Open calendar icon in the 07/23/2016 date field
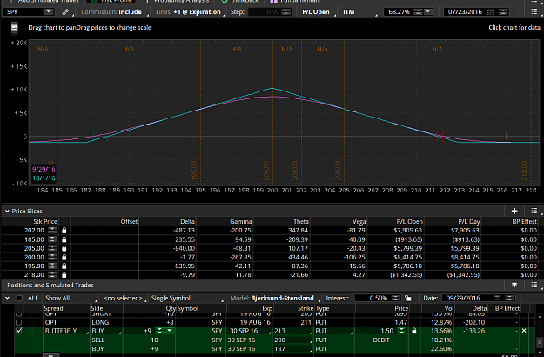This screenshot has height=357, width=544. pos(490,12)
